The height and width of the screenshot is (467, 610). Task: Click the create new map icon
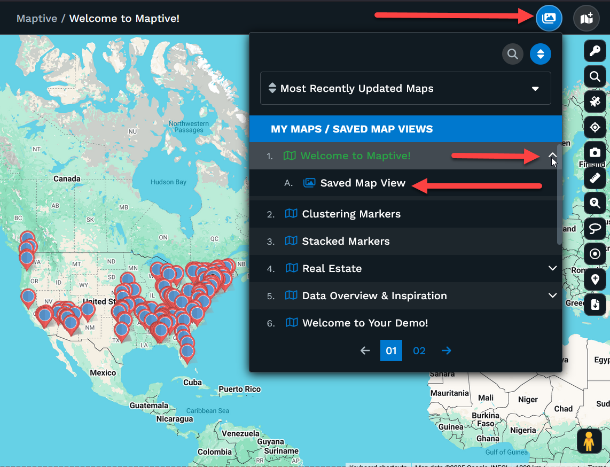coord(586,18)
